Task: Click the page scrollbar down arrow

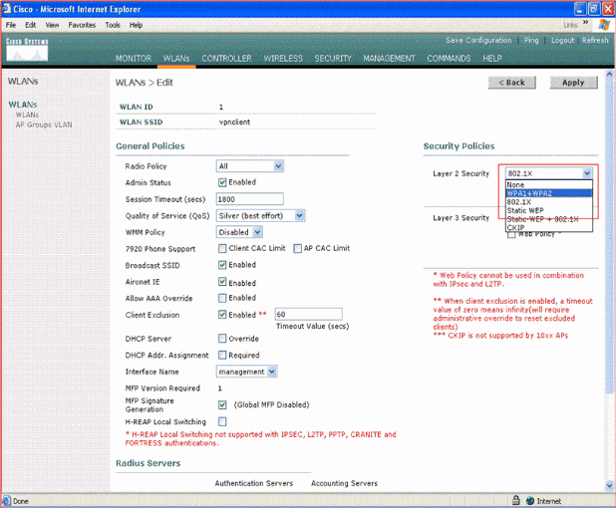Action: pos(609,486)
